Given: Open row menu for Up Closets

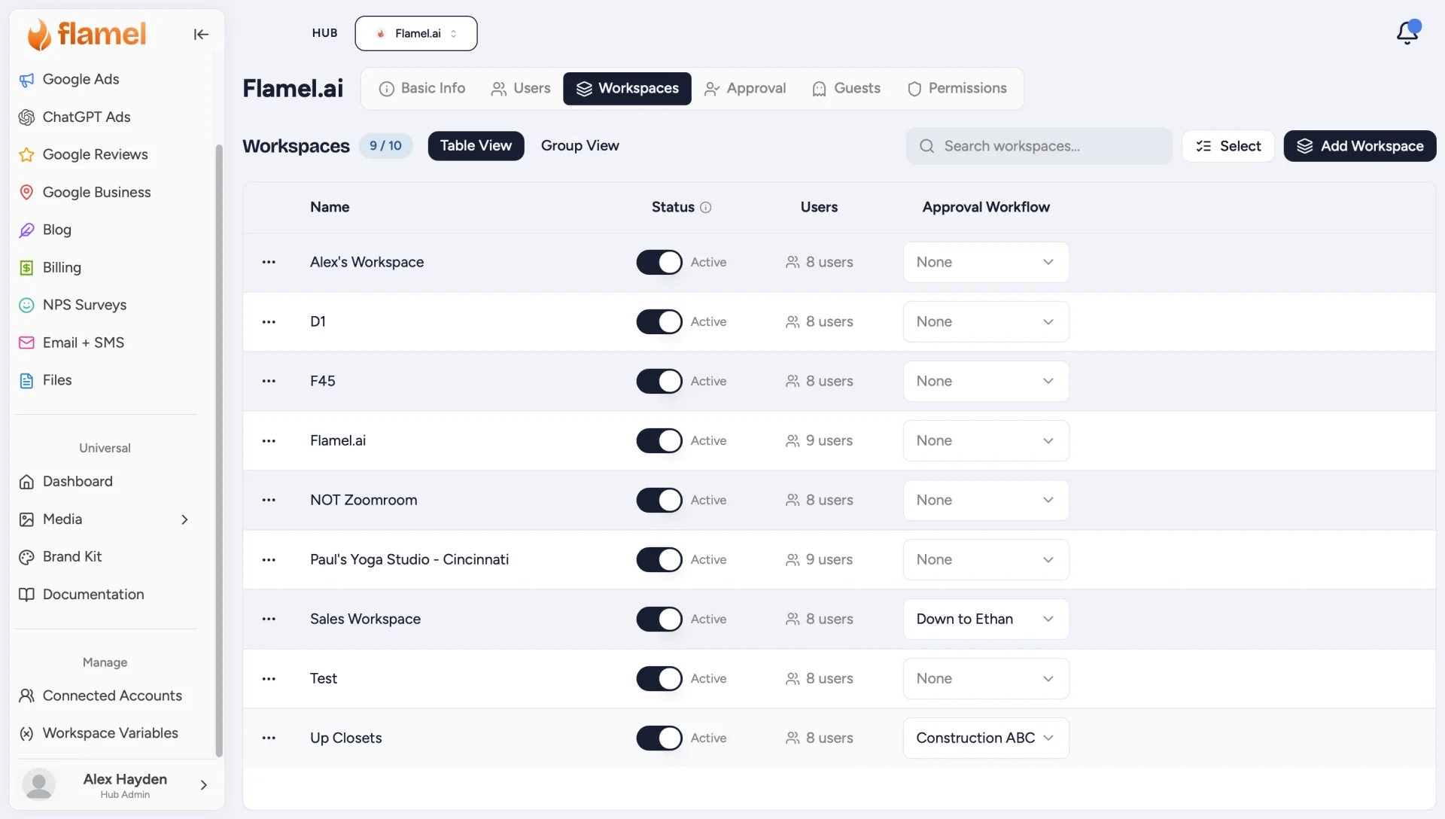Looking at the screenshot, I should (269, 738).
